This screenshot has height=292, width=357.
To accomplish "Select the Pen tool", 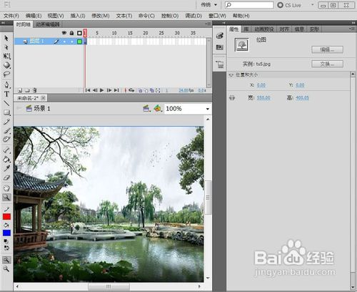I will [6, 84].
